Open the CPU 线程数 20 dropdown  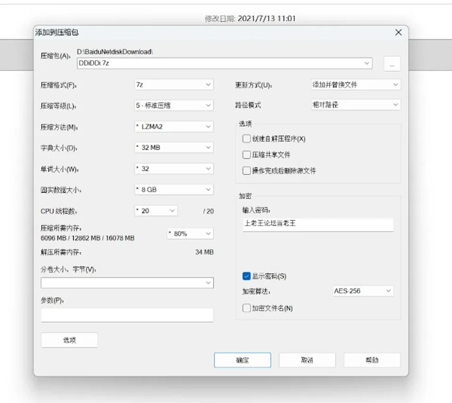[156, 211]
